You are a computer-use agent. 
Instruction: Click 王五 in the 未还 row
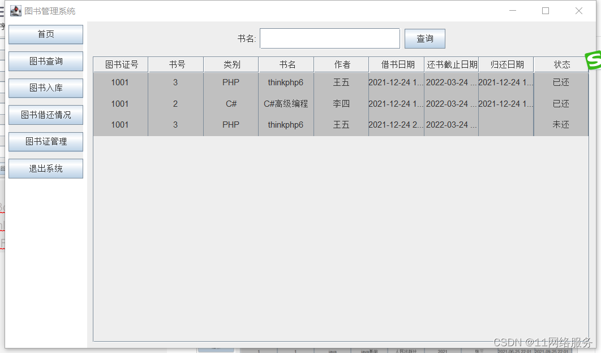[341, 125]
